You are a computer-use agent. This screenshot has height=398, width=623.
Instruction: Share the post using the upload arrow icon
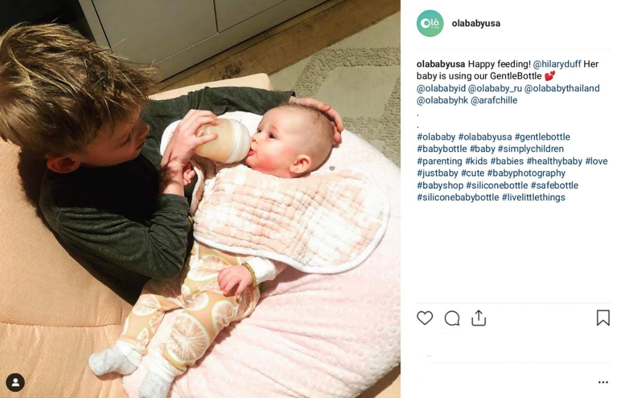478,318
